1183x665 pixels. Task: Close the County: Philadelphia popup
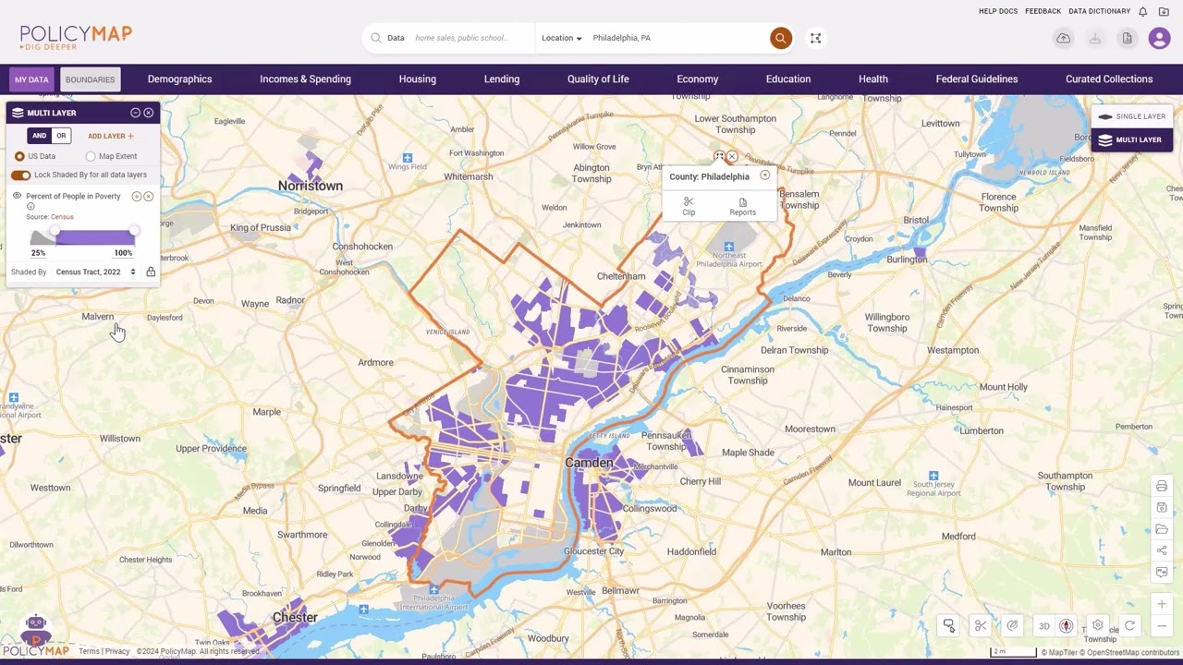(x=764, y=175)
